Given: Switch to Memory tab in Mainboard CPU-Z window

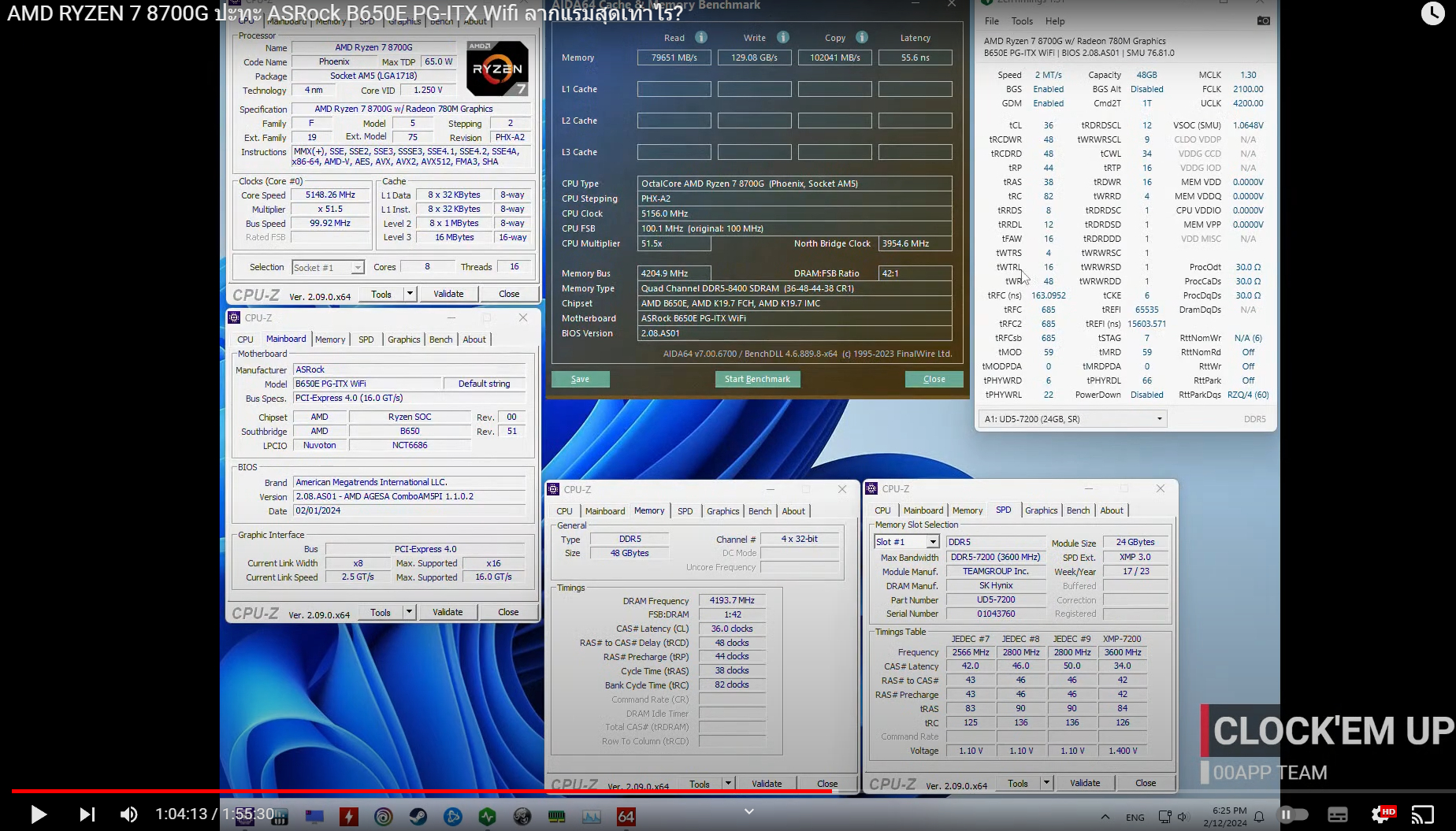Looking at the screenshot, I should (x=330, y=339).
